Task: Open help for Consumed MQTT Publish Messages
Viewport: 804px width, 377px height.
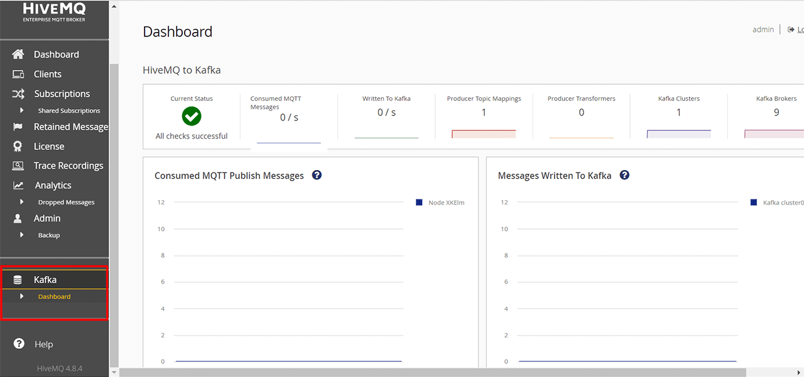Action: pos(317,175)
